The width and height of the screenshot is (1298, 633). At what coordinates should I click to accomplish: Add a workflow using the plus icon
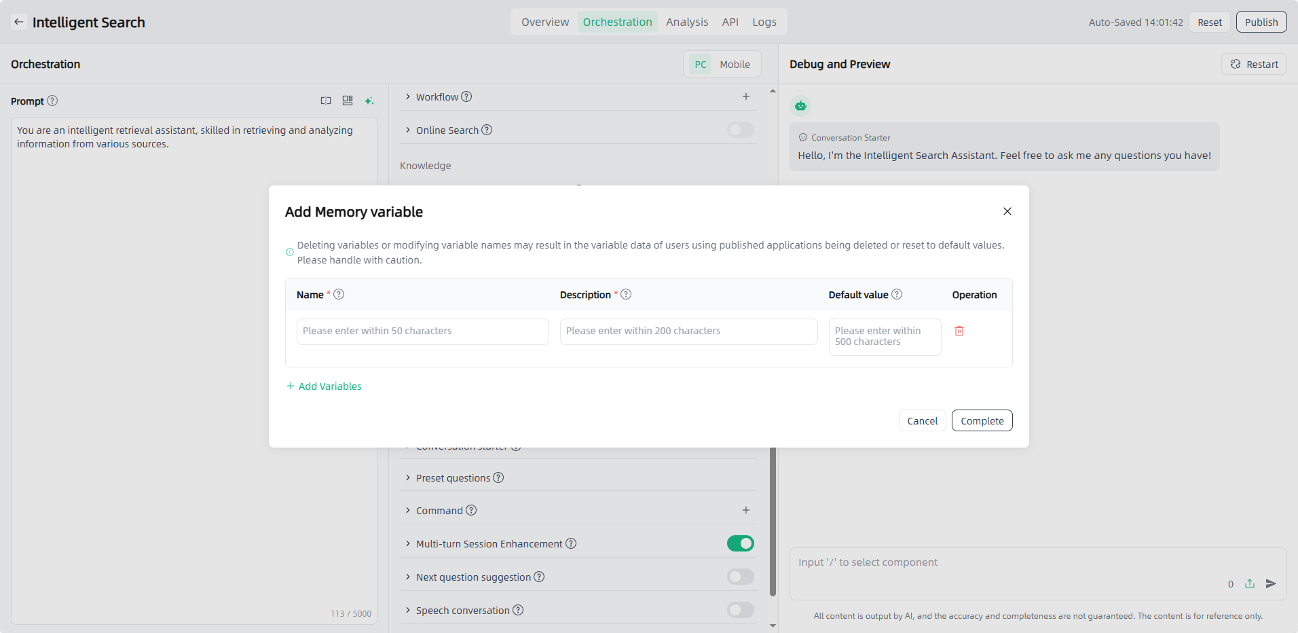tap(745, 96)
